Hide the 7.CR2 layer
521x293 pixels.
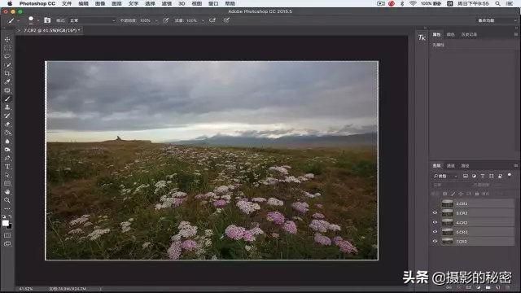[x=435, y=241]
